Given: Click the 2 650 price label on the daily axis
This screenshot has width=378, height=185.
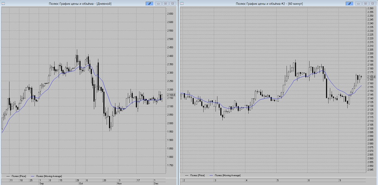Looking at the screenshot, I should tap(170, 14).
